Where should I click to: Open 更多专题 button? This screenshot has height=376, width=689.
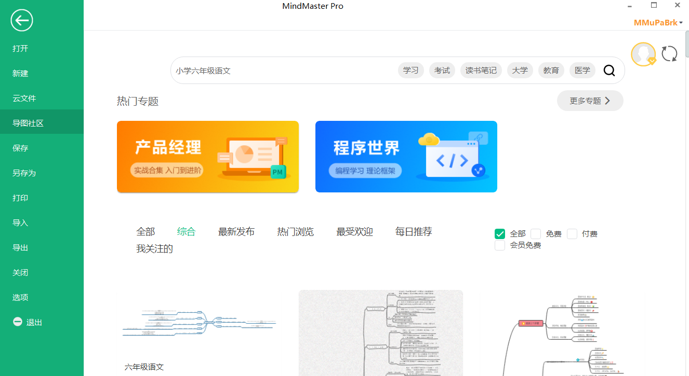590,101
